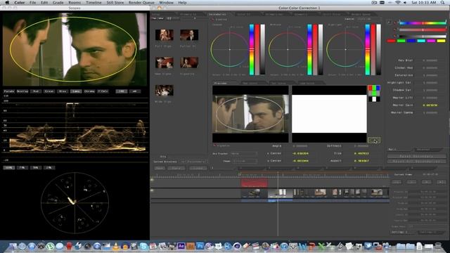Open the Timeline menu

point(94,3)
